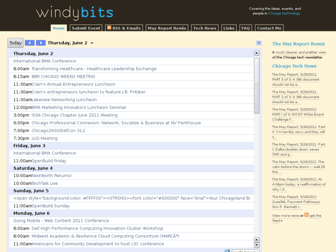336x252 pixels.
Task: Open OpenBuild Friday event
Action: tap(49, 161)
